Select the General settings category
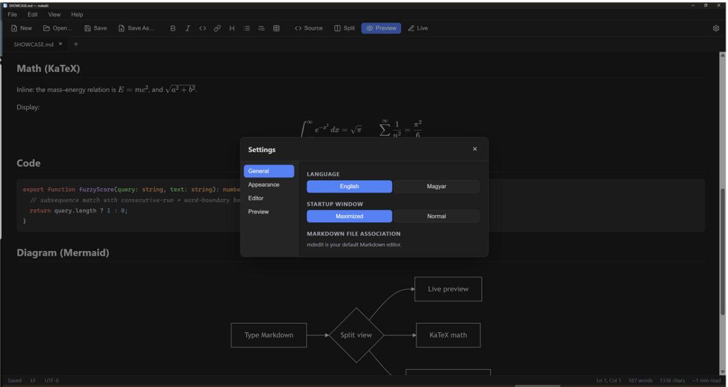This screenshot has width=728, height=387. [269, 171]
